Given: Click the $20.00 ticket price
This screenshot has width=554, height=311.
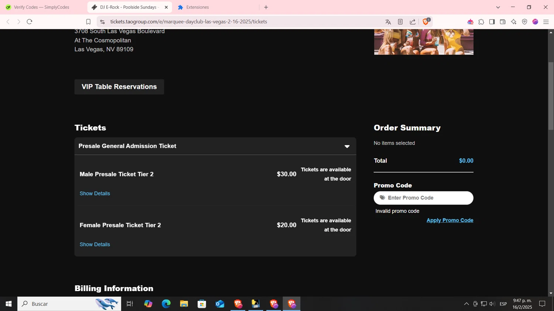Looking at the screenshot, I should click(287, 225).
